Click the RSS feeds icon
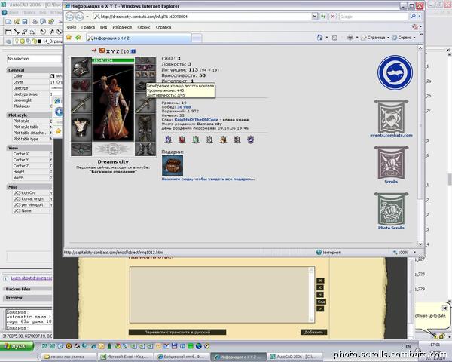 coord(334,38)
